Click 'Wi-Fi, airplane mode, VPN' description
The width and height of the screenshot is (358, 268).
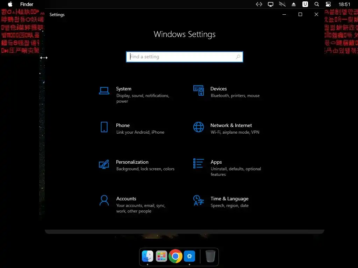click(x=235, y=132)
